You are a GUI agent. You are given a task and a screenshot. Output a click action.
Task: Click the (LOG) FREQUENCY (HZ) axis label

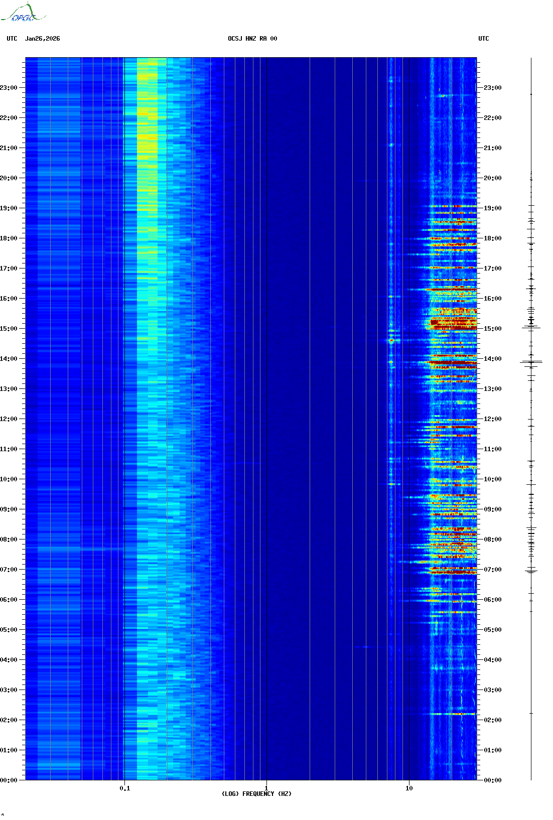(x=256, y=793)
